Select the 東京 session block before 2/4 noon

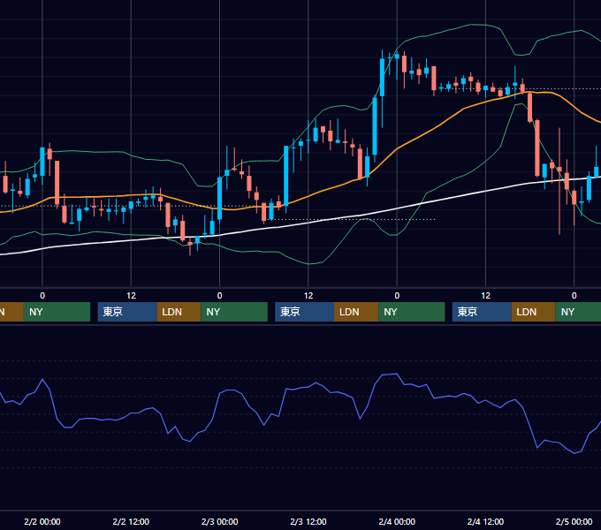pyautogui.click(x=482, y=312)
